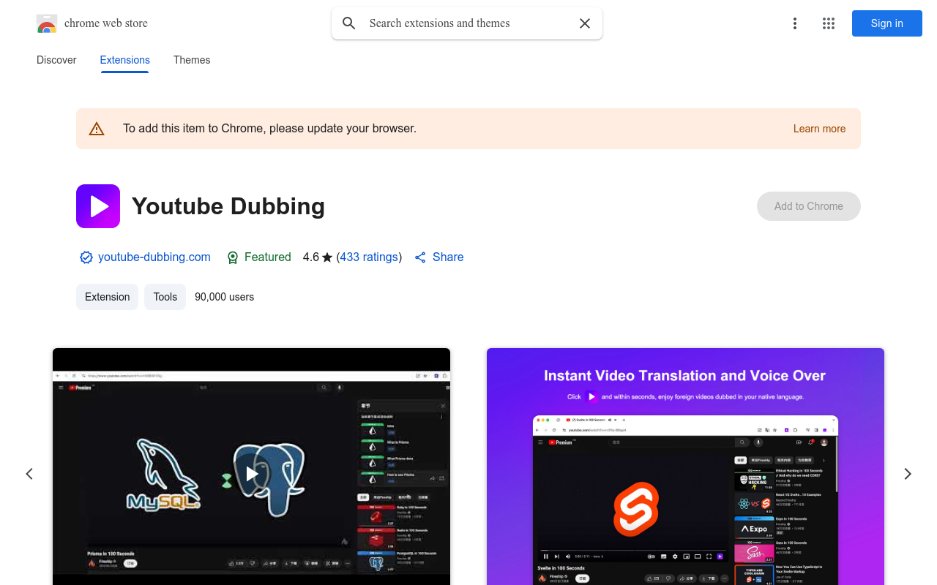Screen dimensions: 937x585
Task: Click the Youtube Dubbing purple logo
Action: click(98, 206)
